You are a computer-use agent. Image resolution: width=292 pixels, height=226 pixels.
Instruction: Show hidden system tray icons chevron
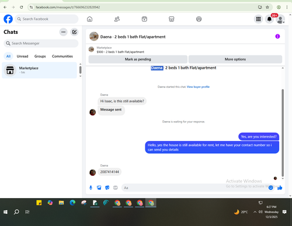255,212
